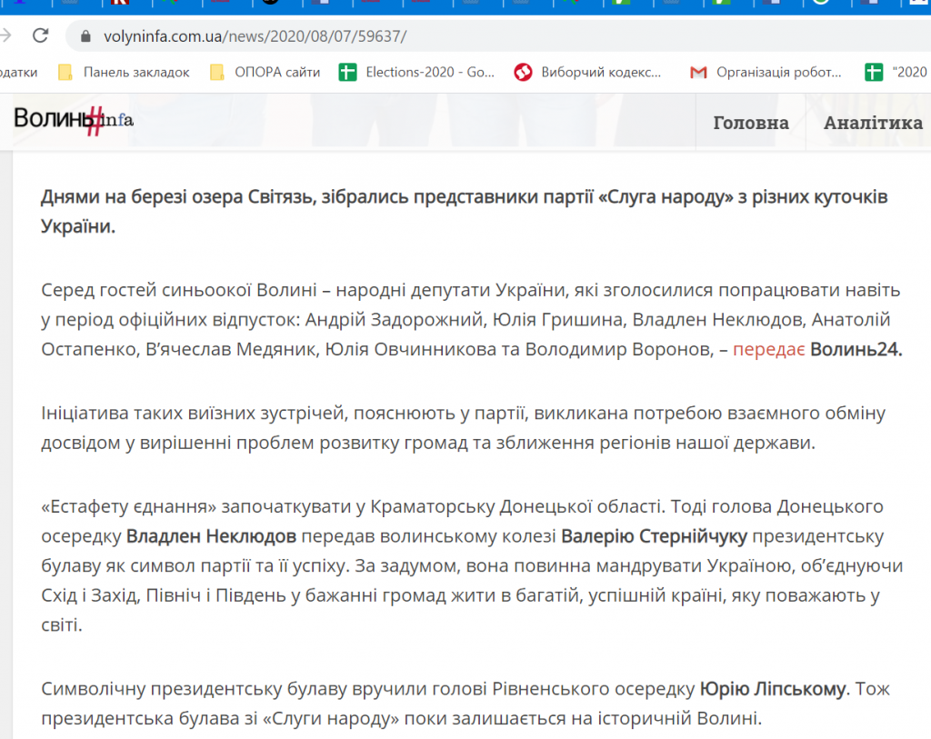Switch to the browser tab with red K icon
Viewport: 931px width, 739px height.
click(118, 4)
